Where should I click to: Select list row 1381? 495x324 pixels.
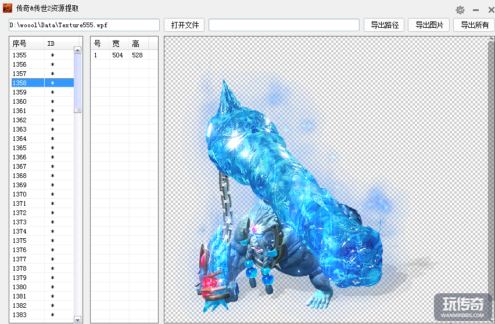(42, 296)
